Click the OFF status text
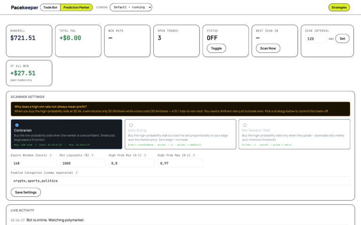 tap(212, 38)
